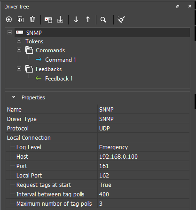This screenshot has width=196, height=210.
Task: Click the trash delete toolbar icon
Action: 32,19
